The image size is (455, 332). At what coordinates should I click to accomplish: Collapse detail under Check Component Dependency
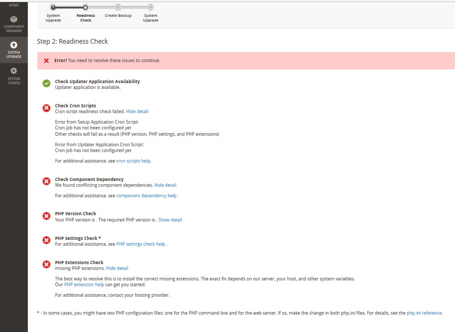point(165,185)
